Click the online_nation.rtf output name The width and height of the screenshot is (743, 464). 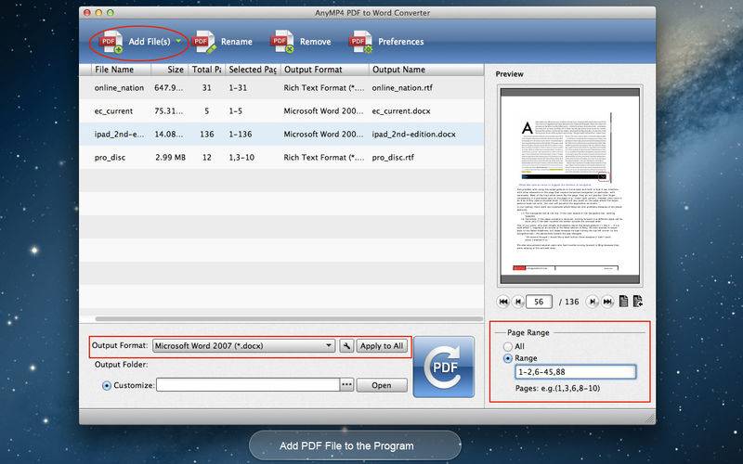[402, 87]
